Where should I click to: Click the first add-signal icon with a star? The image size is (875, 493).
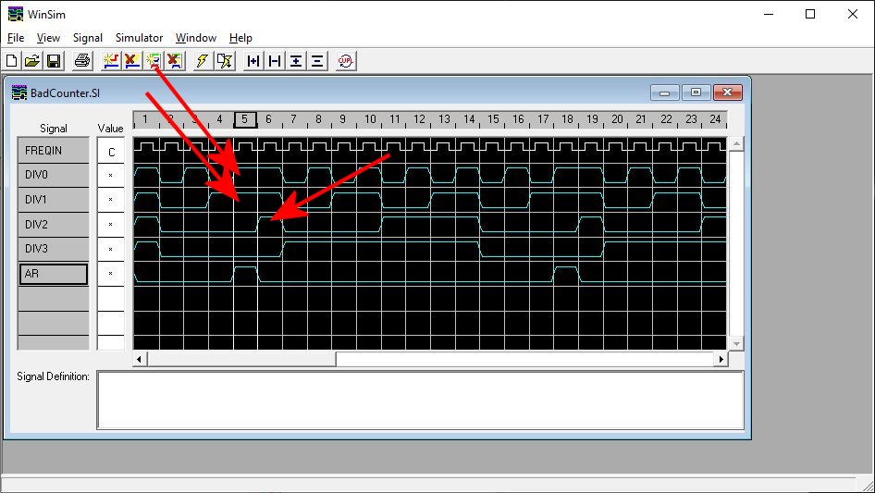111,61
